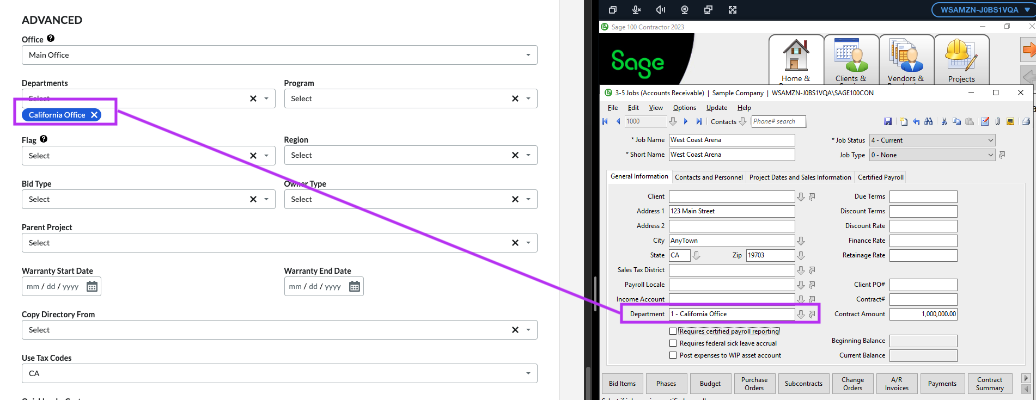Open Clients & Services section
Viewport: 1036px width, 400px height.
[851, 60]
